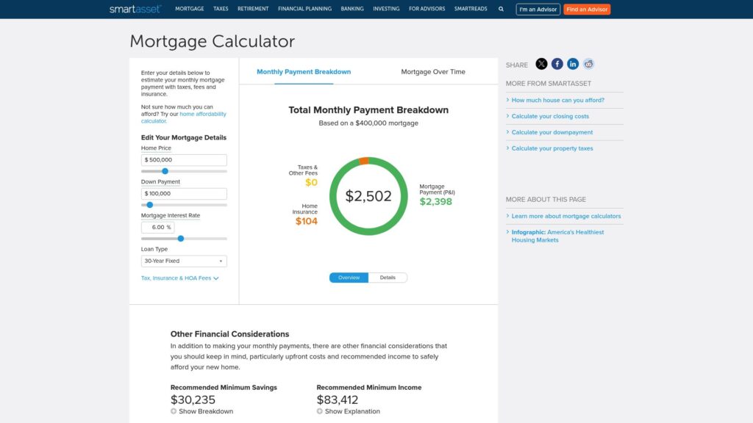Click the $30,235 recommended savings value

(193, 399)
